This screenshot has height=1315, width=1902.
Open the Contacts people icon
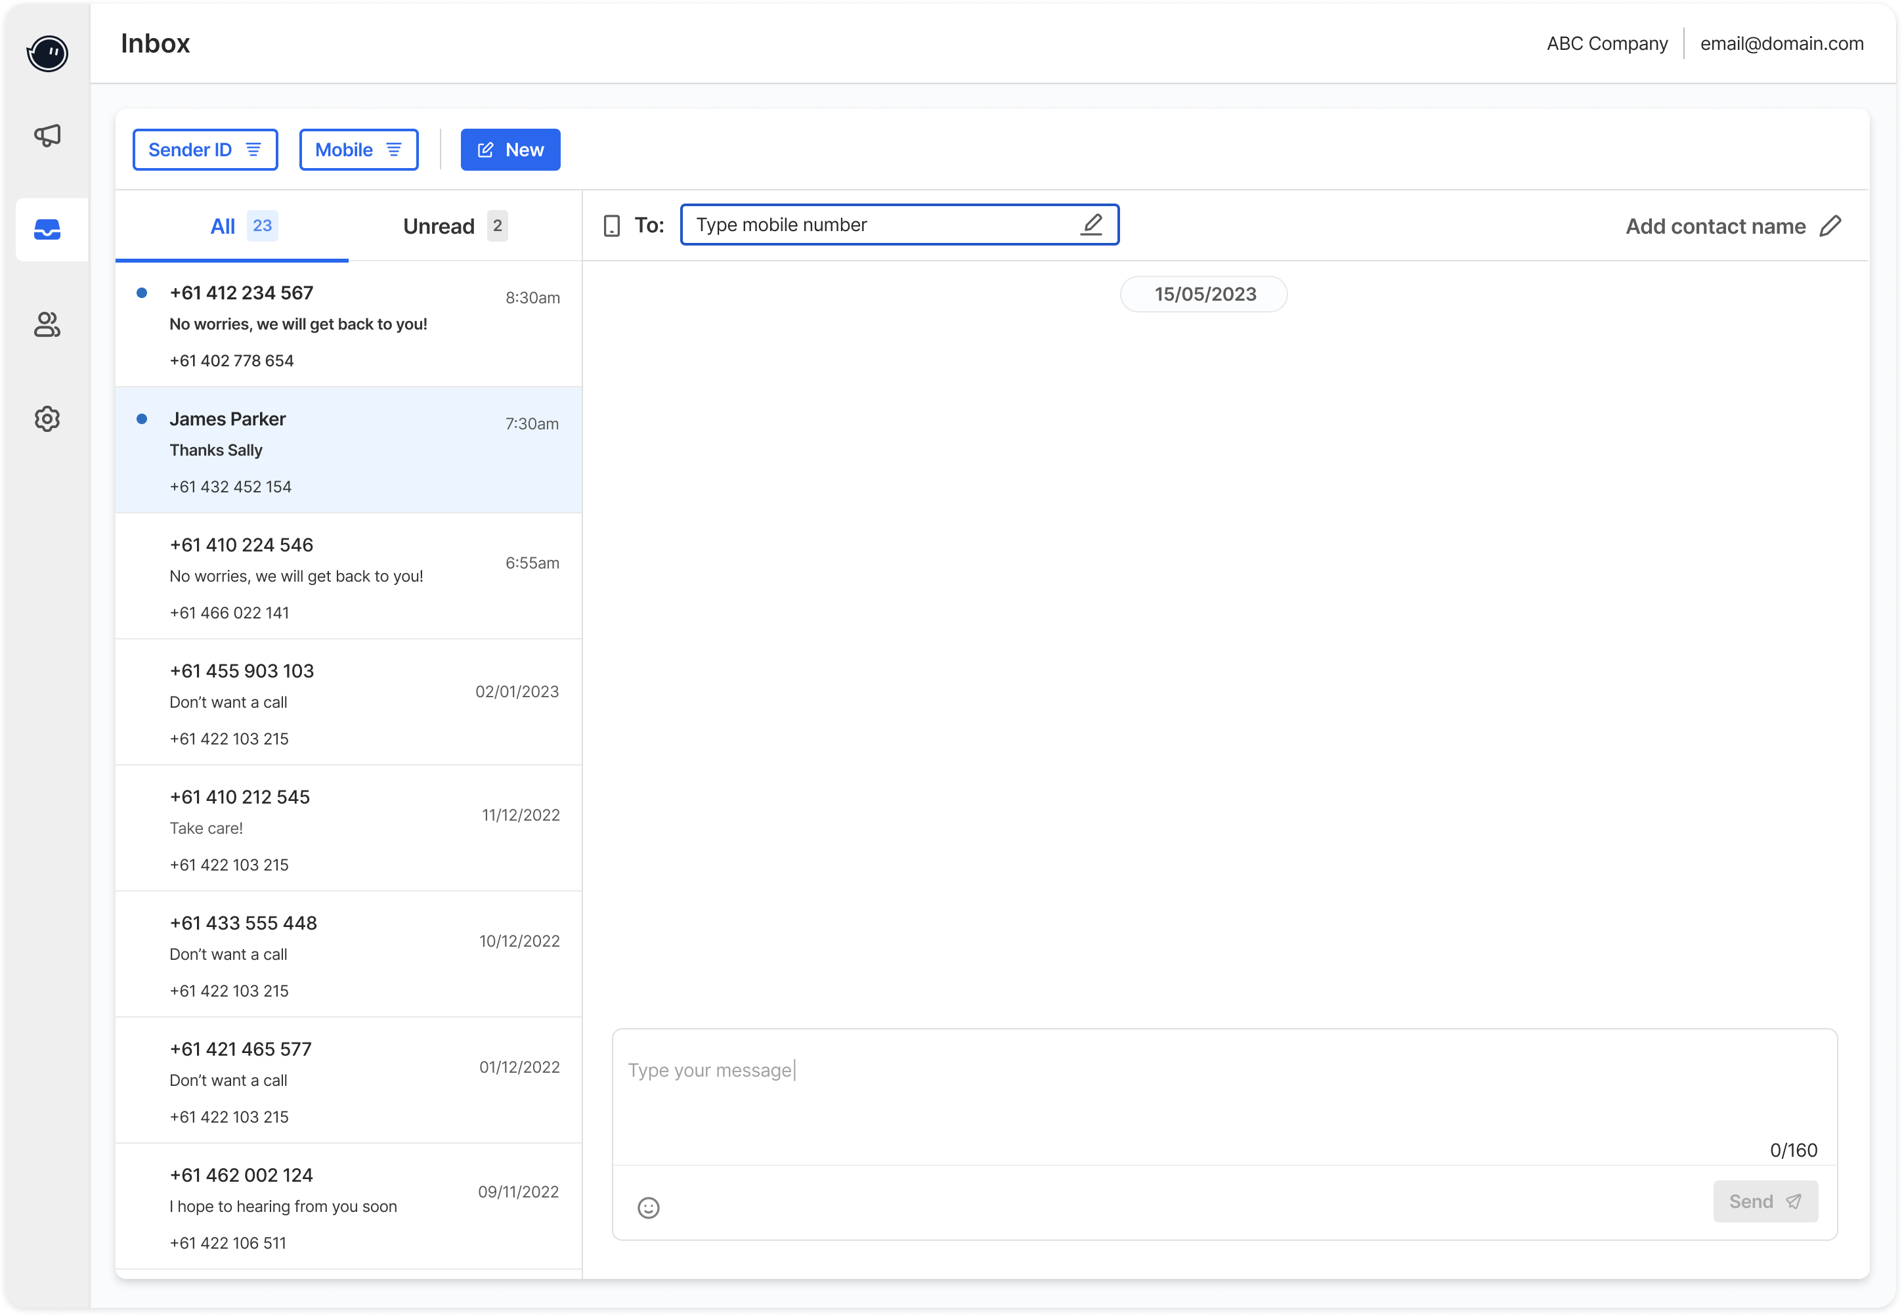pos(47,324)
